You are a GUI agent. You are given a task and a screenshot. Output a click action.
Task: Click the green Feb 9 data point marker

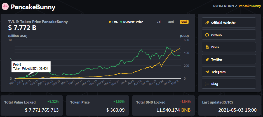point(27,76)
